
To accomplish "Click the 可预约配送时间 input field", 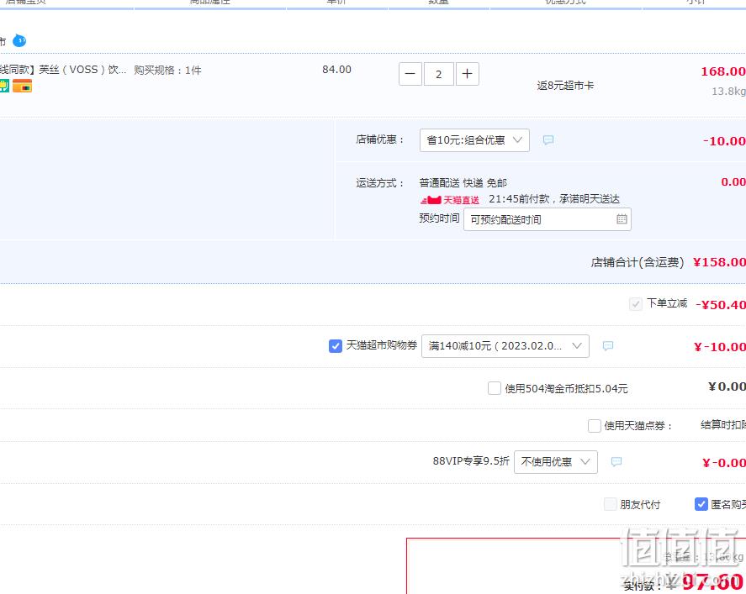I will [548, 219].
